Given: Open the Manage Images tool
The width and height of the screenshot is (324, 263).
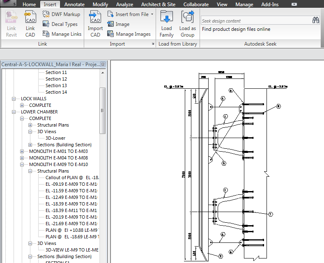Looking at the screenshot, I should [129, 34].
